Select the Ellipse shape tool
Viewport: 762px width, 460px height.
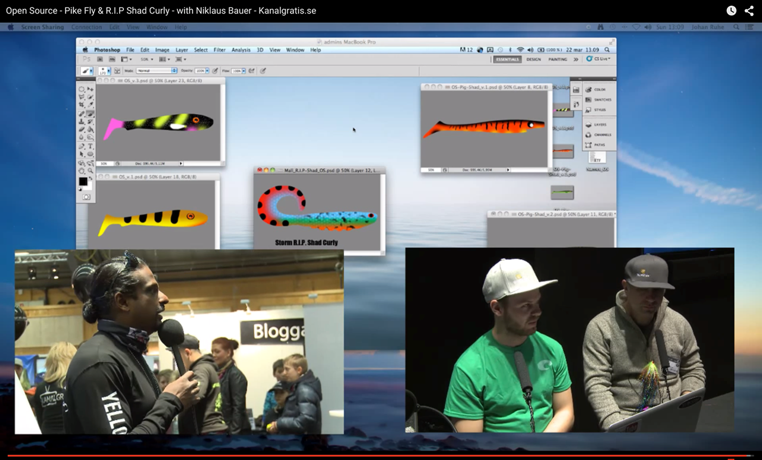click(90, 154)
